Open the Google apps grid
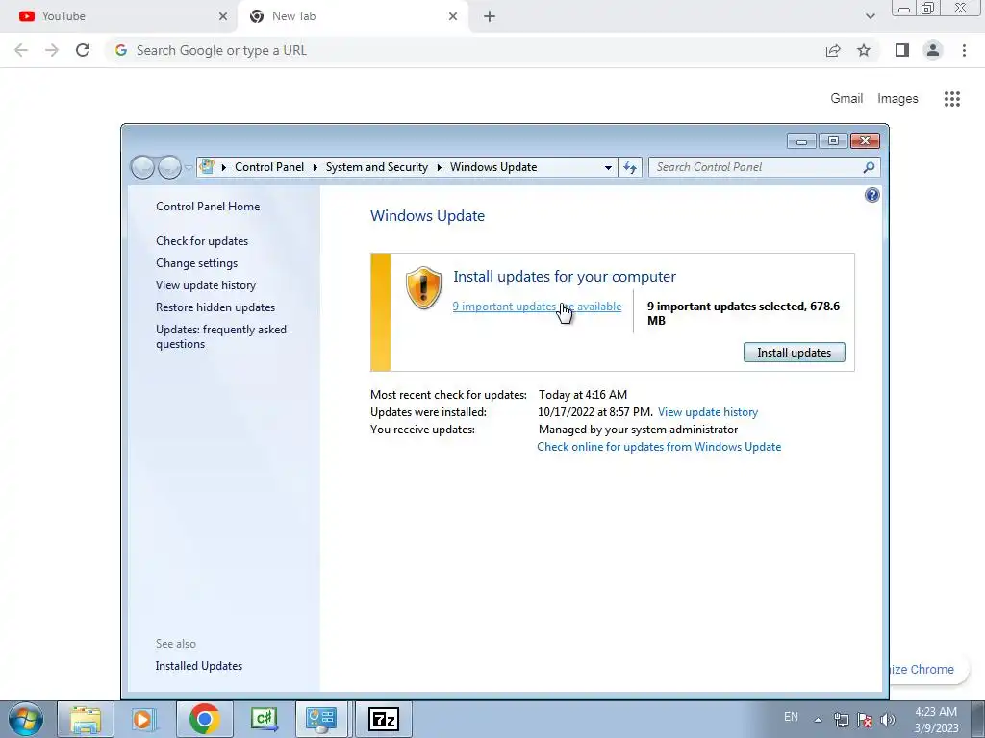Image resolution: width=985 pixels, height=738 pixels. pos(951,99)
